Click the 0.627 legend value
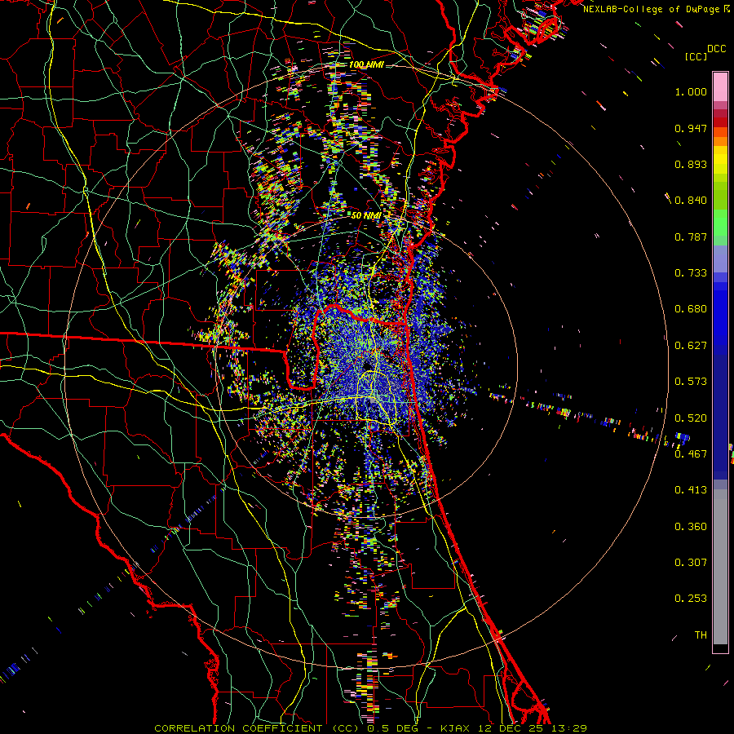This screenshot has height=734, width=734. click(x=691, y=346)
